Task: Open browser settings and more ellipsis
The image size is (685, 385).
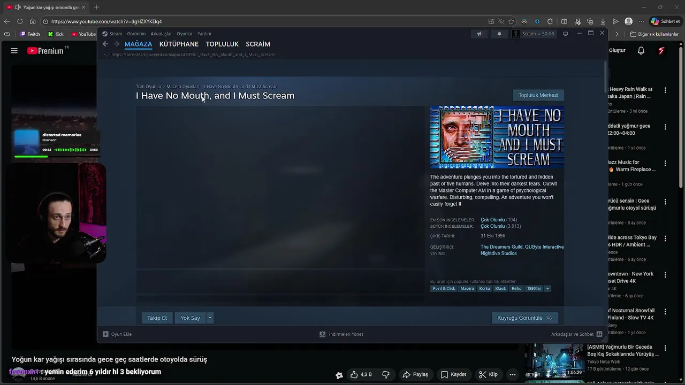Action: [x=642, y=21]
